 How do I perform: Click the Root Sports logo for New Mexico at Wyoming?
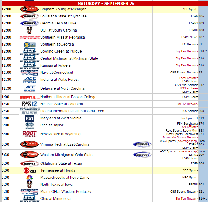point(29,134)
